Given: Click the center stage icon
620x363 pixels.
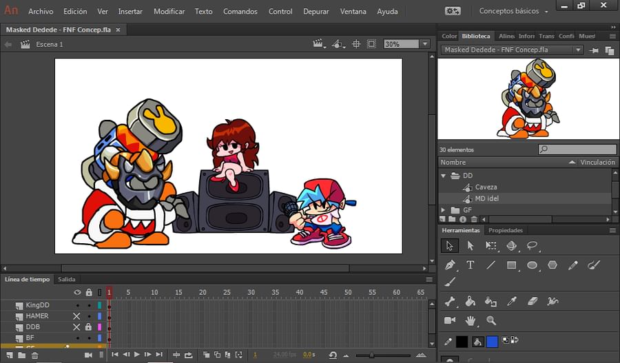Looking at the screenshot, I should [x=356, y=44].
